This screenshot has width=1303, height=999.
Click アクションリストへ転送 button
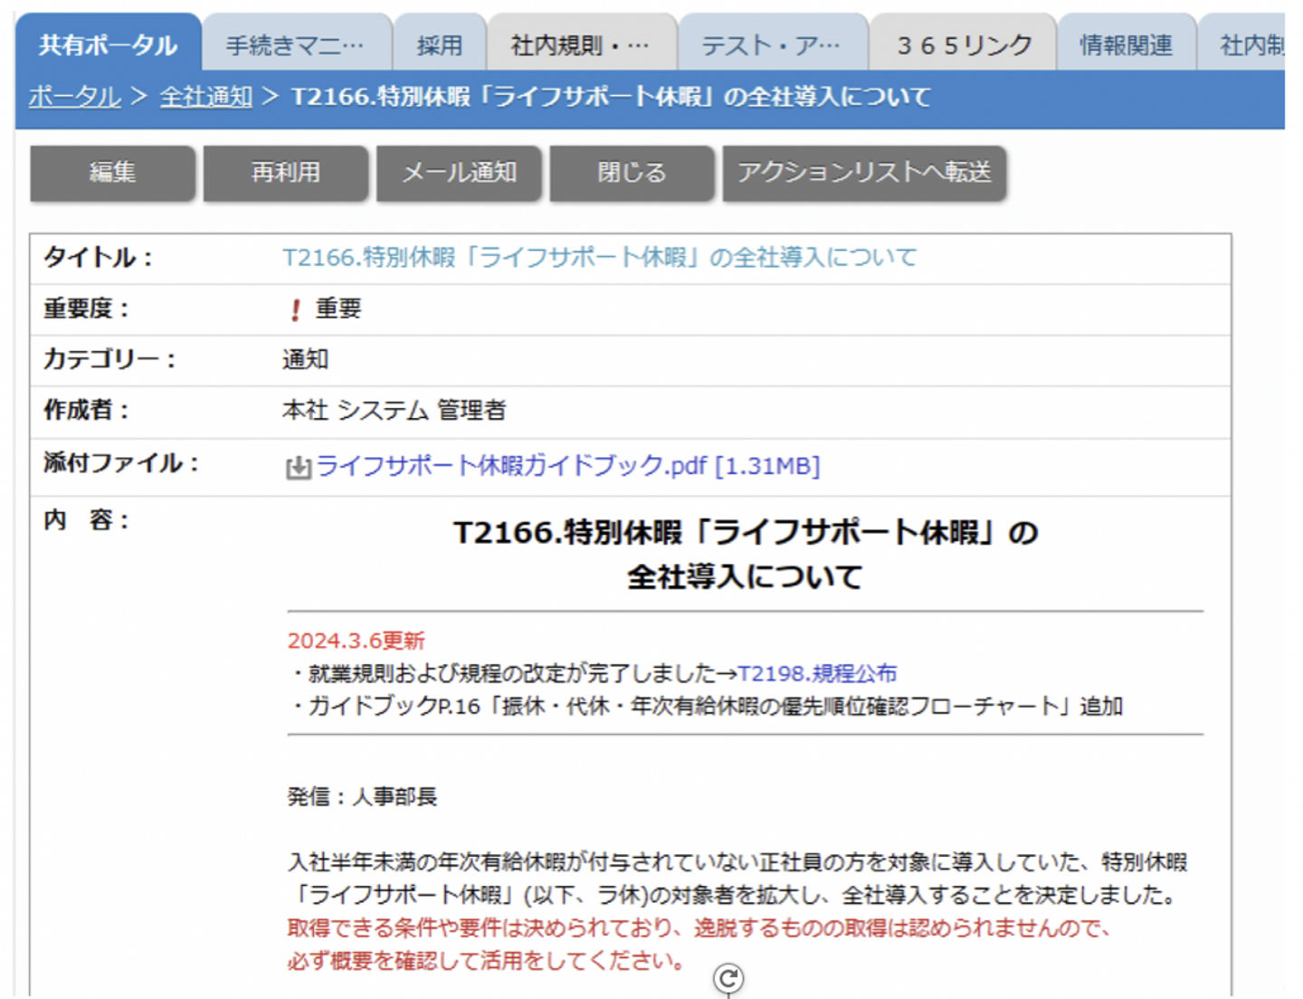click(864, 172)
